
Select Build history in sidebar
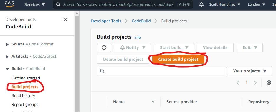pyautogui.click(x=23, y=96)
